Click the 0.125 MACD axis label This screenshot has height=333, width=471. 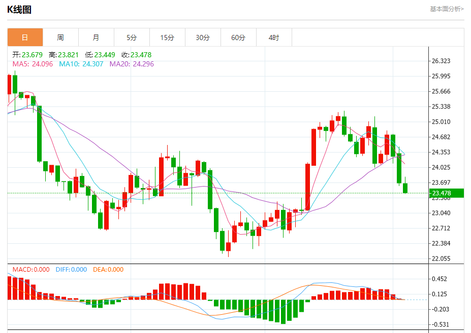(439, 294)
